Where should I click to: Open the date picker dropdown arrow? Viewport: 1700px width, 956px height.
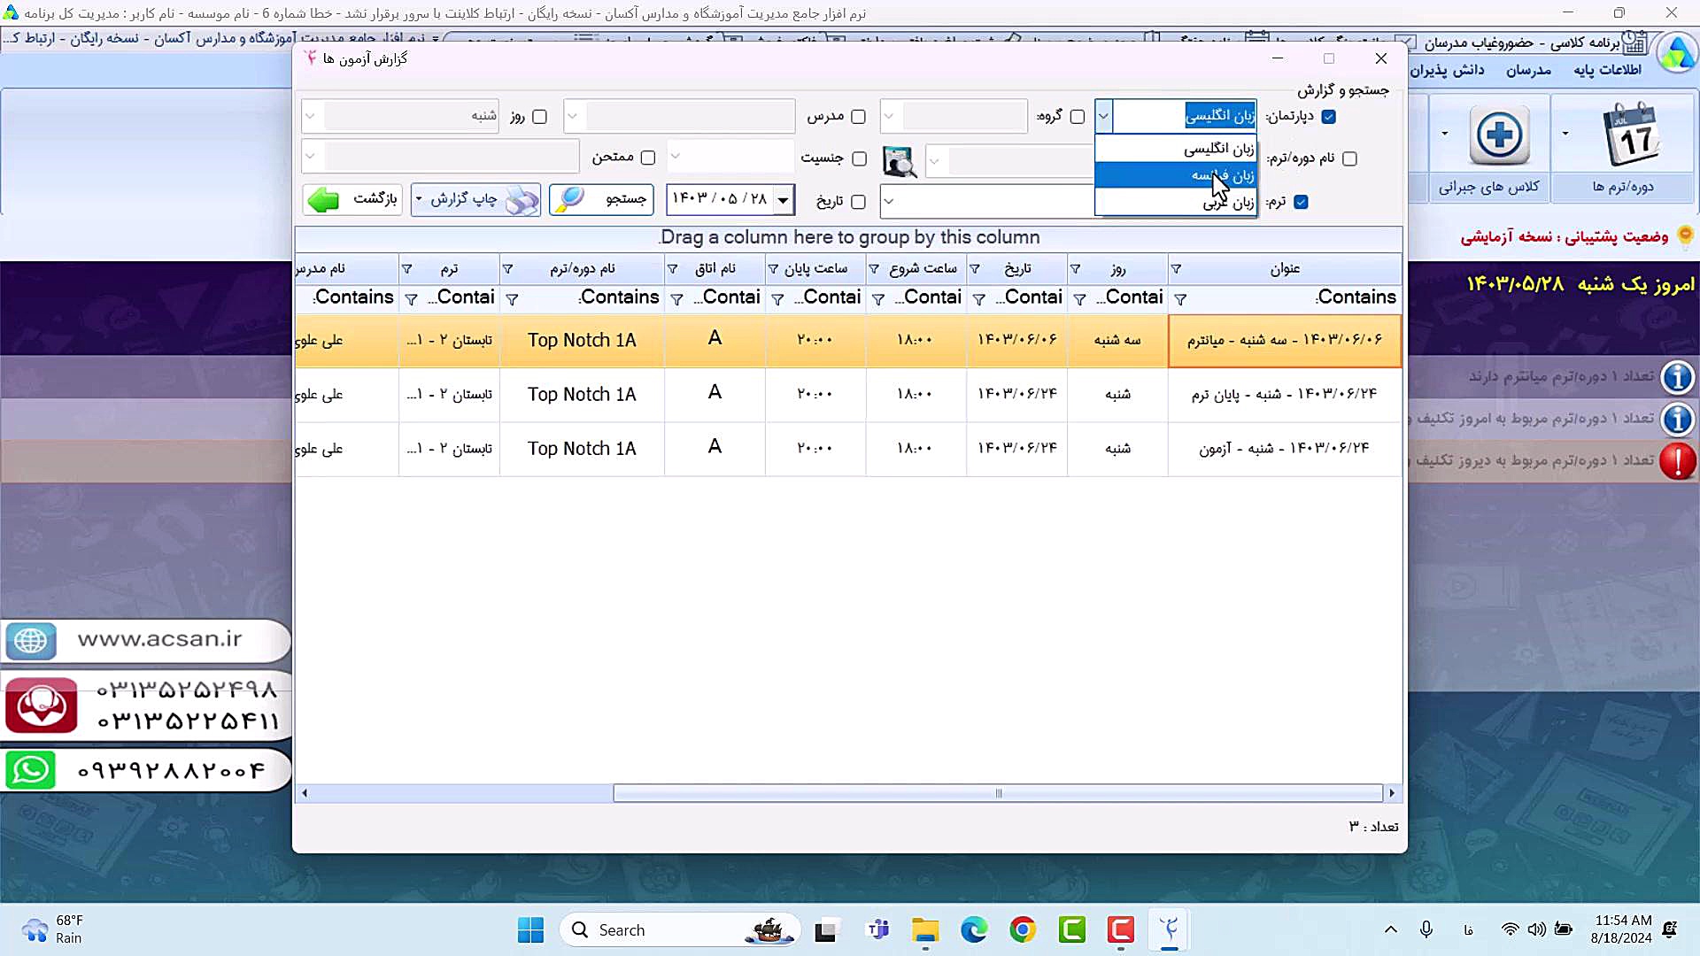coord(783,200)
